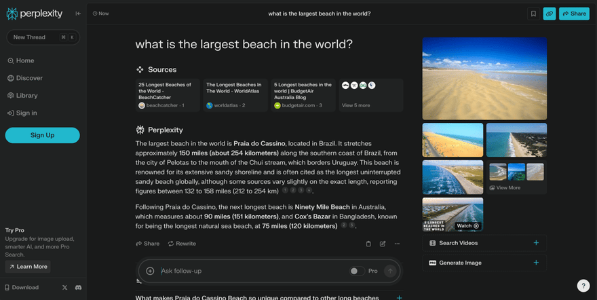This screenshot has height=300, width=597.
Task: Click the Perplexity logo in sidebar
Action: click(35, 14)
